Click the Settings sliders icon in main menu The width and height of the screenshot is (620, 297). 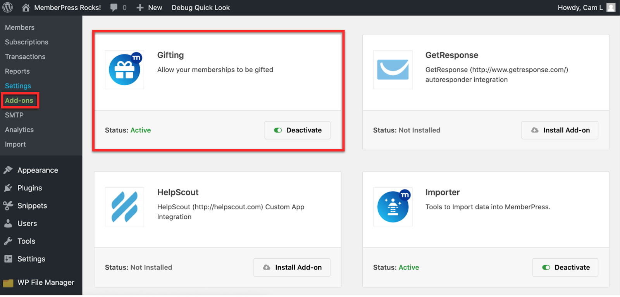[x=8, y=259]
